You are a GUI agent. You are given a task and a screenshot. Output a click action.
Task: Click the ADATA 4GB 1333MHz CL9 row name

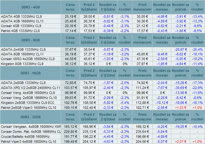[x=22, y=16]
